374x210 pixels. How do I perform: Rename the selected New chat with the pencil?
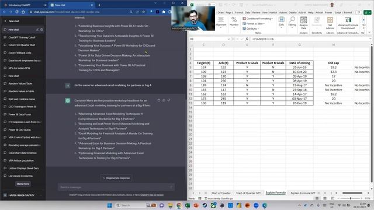pyautogui.click(x=37, y=30)
